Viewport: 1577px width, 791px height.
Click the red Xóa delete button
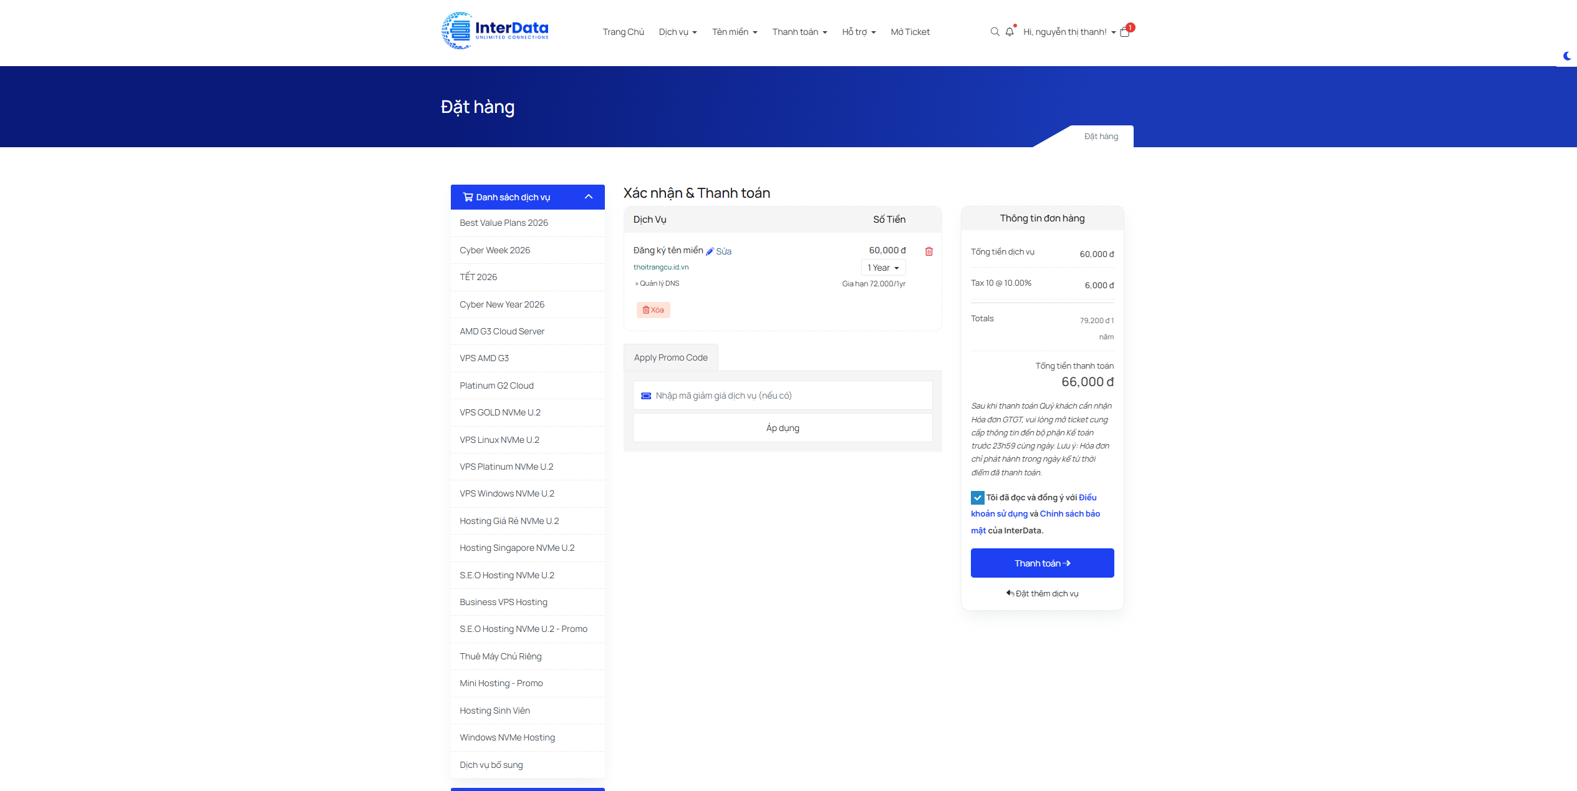(x=653, y=310)
